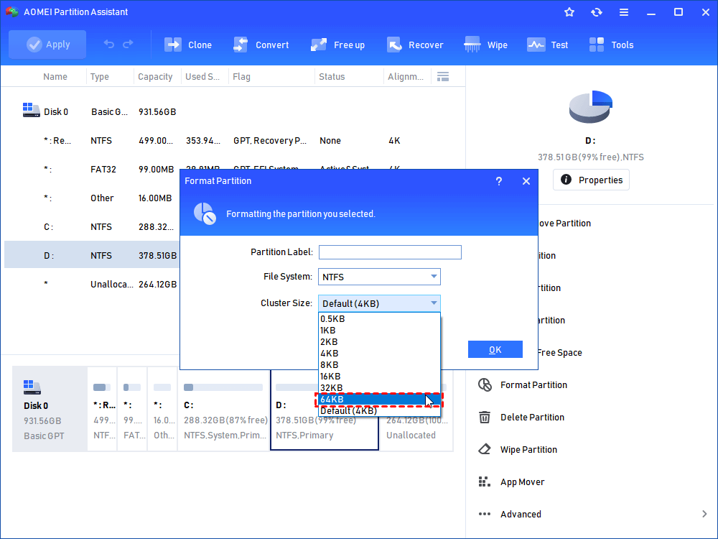Choose 4KB cluster size
This screenshot has height=539, width=718.
click(x=379, y=353)
